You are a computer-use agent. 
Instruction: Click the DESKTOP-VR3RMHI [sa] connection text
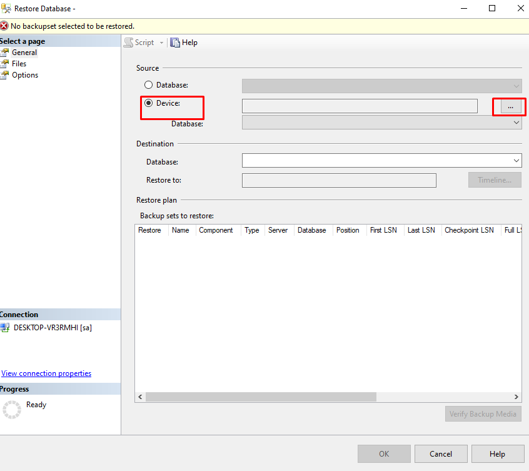pos(53,328)
